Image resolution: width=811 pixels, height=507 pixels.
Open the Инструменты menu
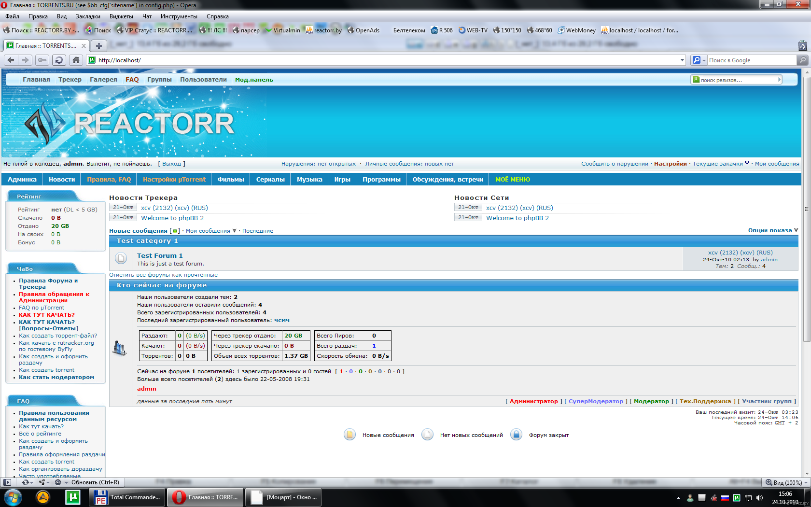pos(179,16)
